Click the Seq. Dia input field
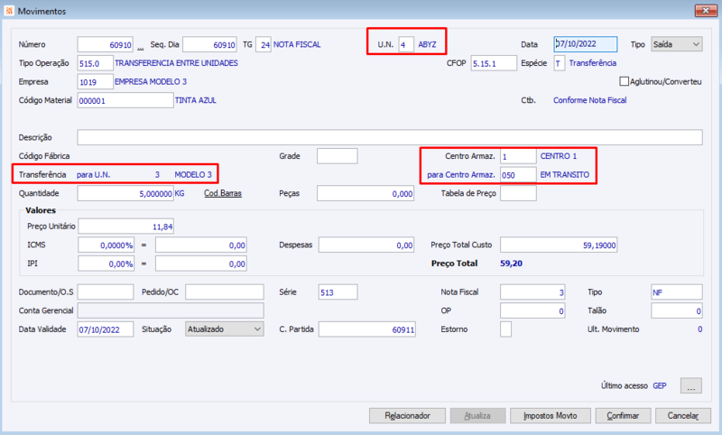722x435 pixels. 209,44
